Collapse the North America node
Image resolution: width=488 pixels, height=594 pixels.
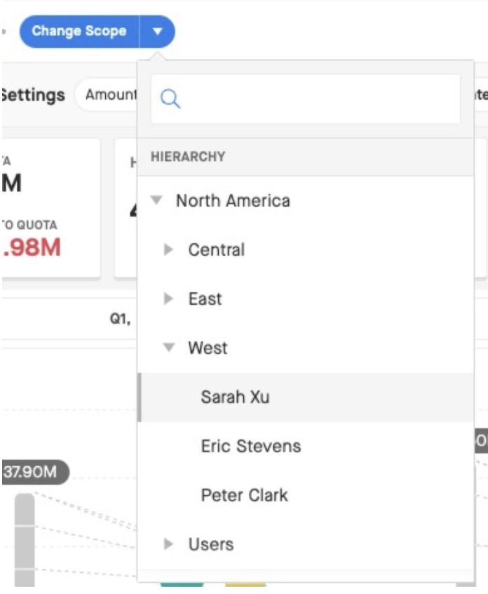pos(156,200)
